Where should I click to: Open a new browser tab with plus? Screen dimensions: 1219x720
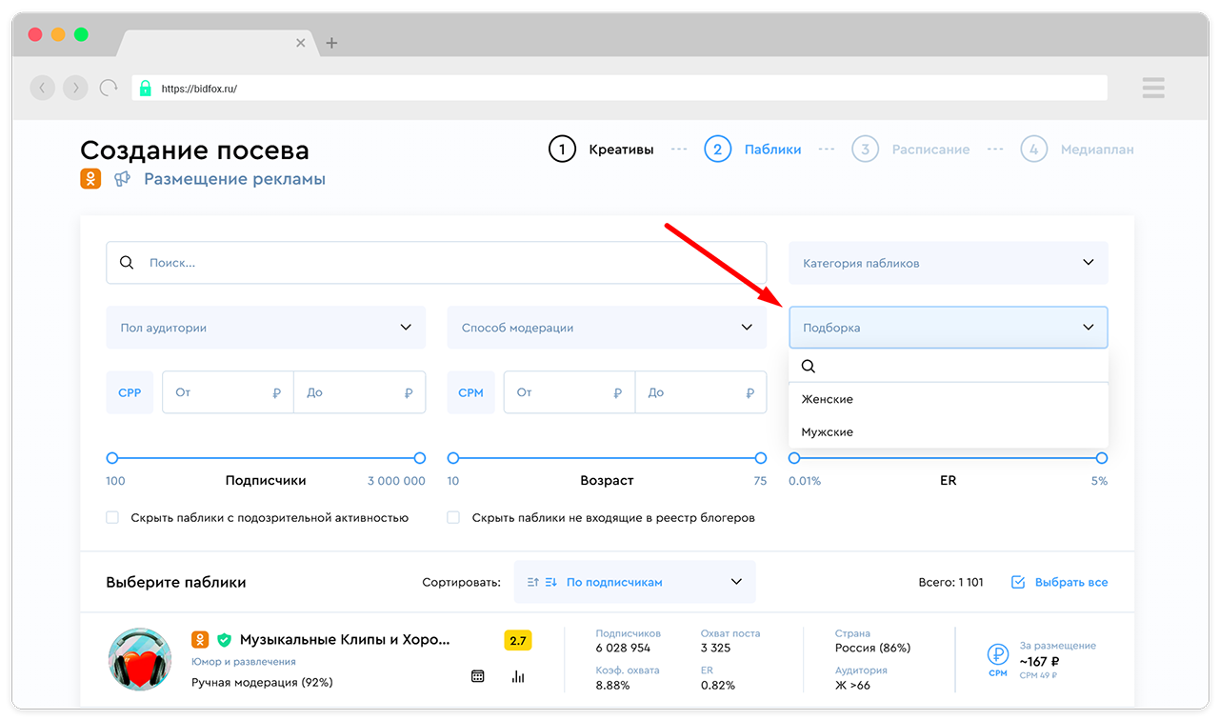[331, 43]
